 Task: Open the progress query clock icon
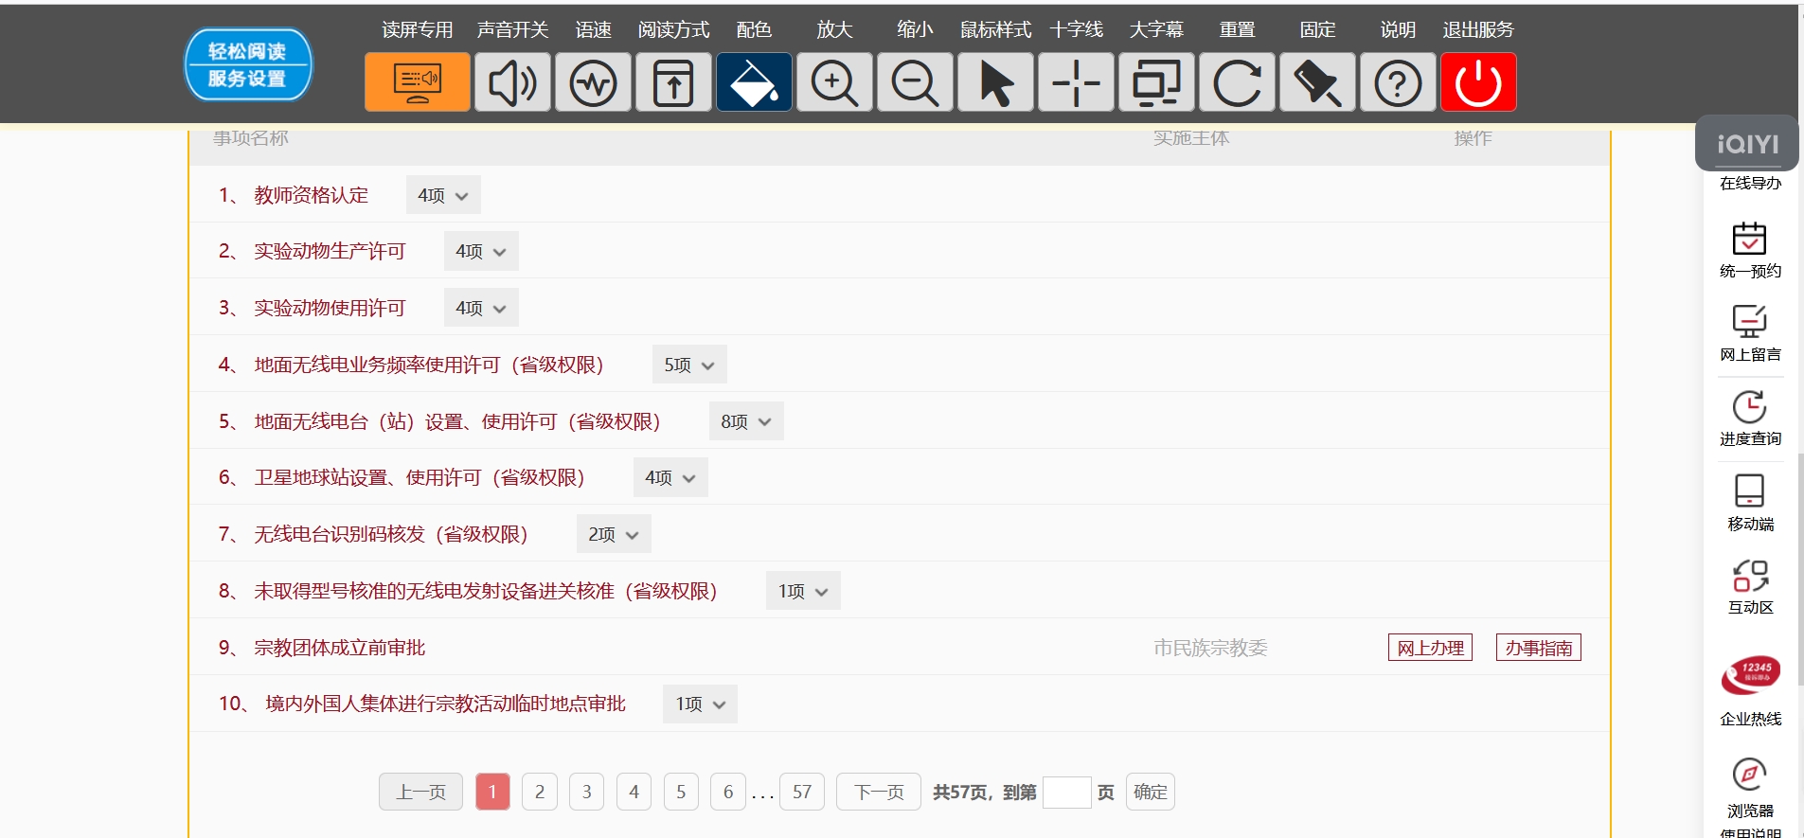(x=1749, y=406)
